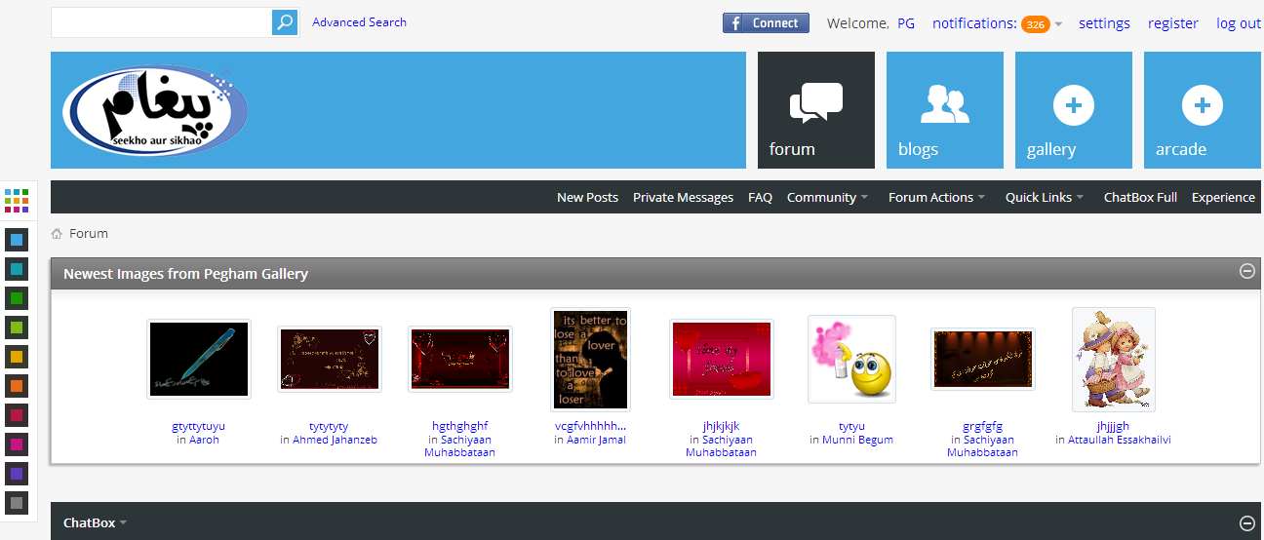Expand the Community dropdown menu

tap(827, 197)
